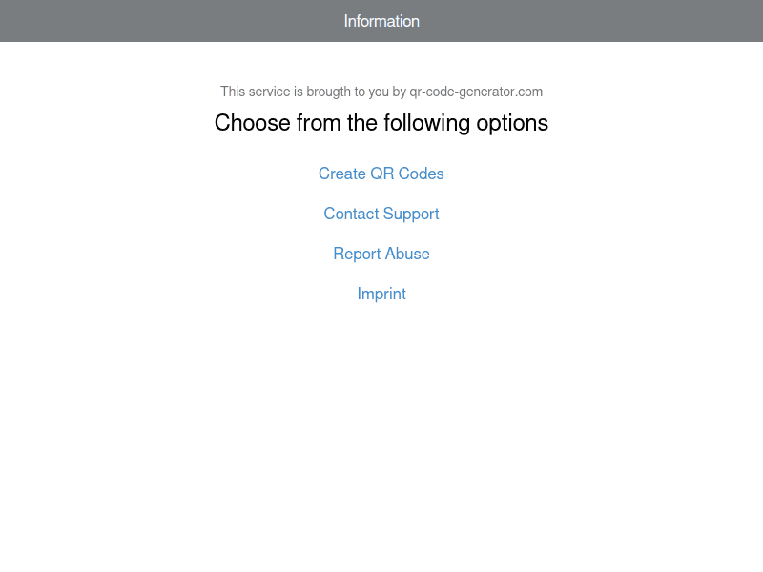Click the 'Choose from the following options' heading
Screen dimensions: 763x572
(x=381, y=123)
